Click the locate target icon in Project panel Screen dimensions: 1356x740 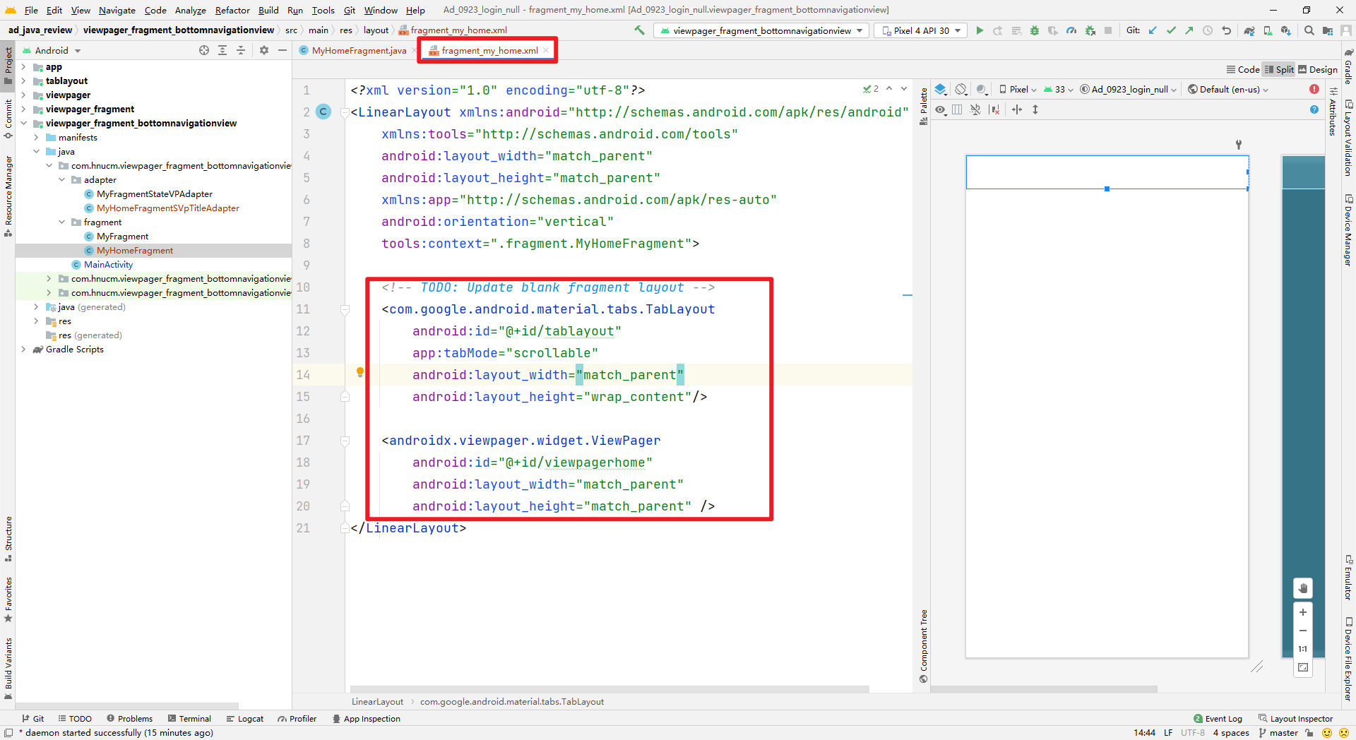(204, 50)
